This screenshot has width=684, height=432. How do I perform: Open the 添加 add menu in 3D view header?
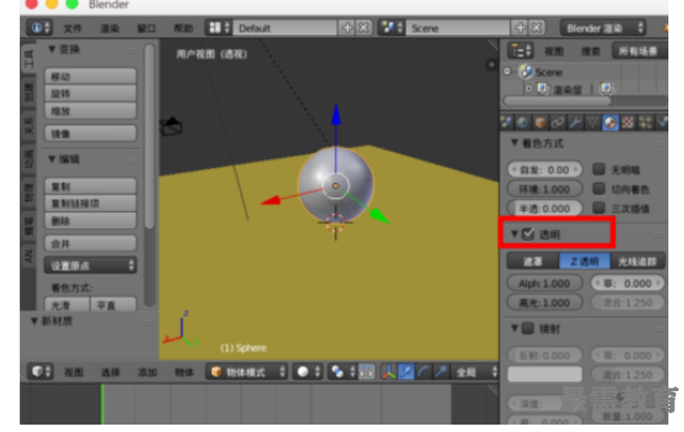pyautogui.click(x=147, y=372)
